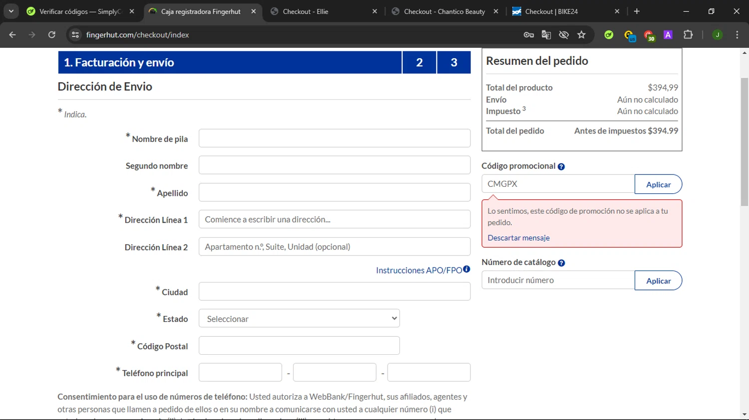The width and height of the screenshot is (749, 420).
Task: Click the Dirección Línea 2 field
Action: tap(335, 247)
